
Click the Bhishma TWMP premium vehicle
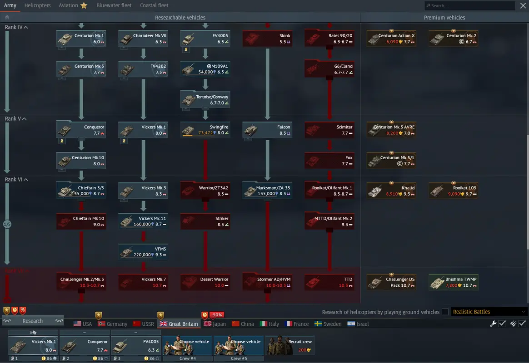(x=439, y=282)
